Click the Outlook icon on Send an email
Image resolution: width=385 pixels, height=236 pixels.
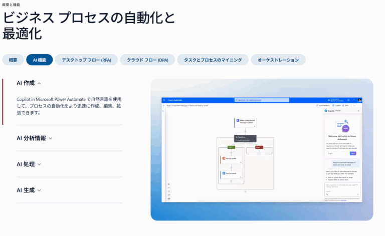coord(224,173)
